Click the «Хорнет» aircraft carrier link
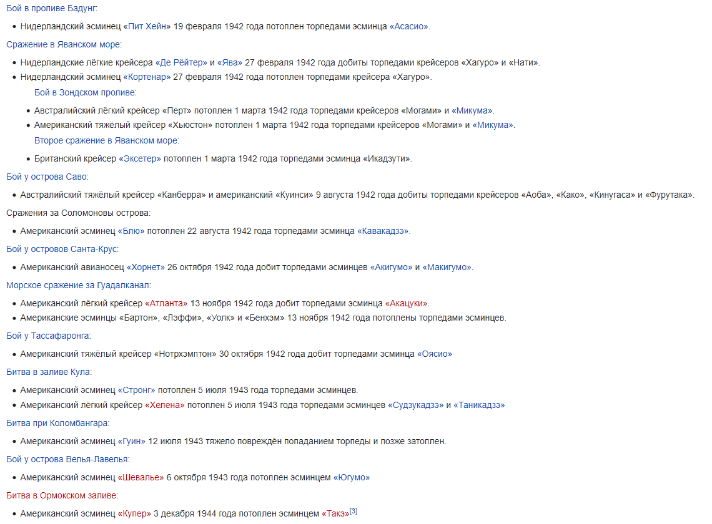712x524 pixels. pos(146,268)
